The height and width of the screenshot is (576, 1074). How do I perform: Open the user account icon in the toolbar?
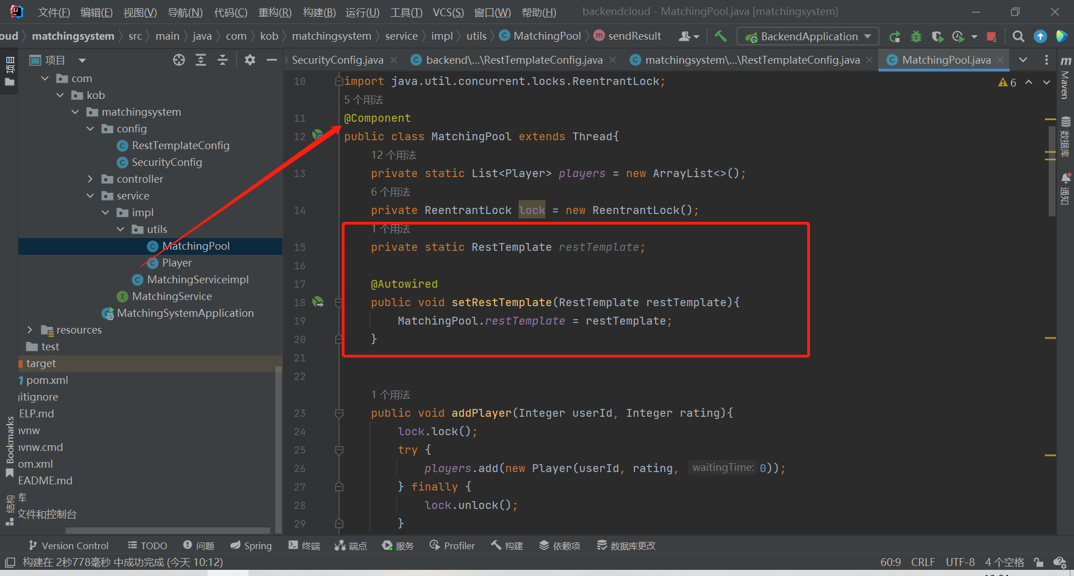689,36
